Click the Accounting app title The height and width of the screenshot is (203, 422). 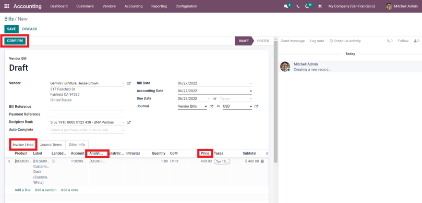(x=28, y=6)
